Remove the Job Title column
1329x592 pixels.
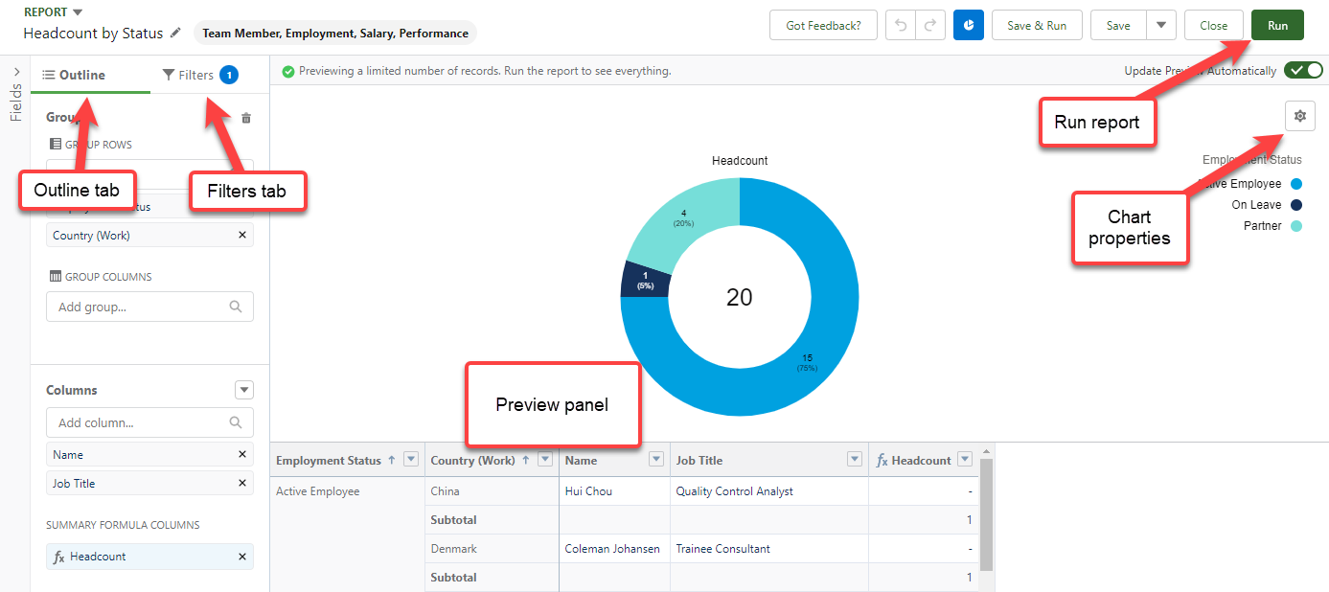pyautogui.click(x=241, y=484)
